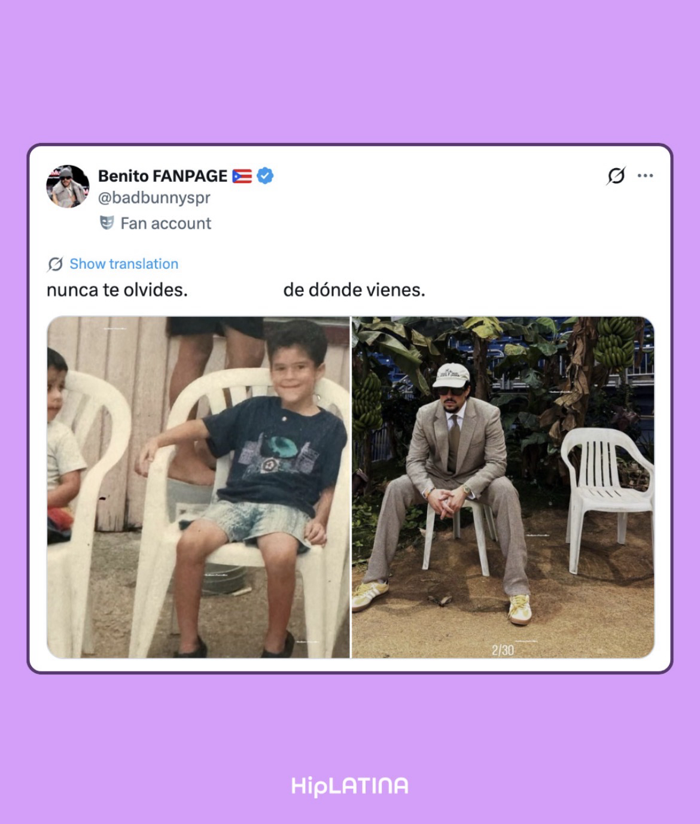Click the Grok icon beside the options menu
This screenshot has width=700, height=824.
click(616, 176)
